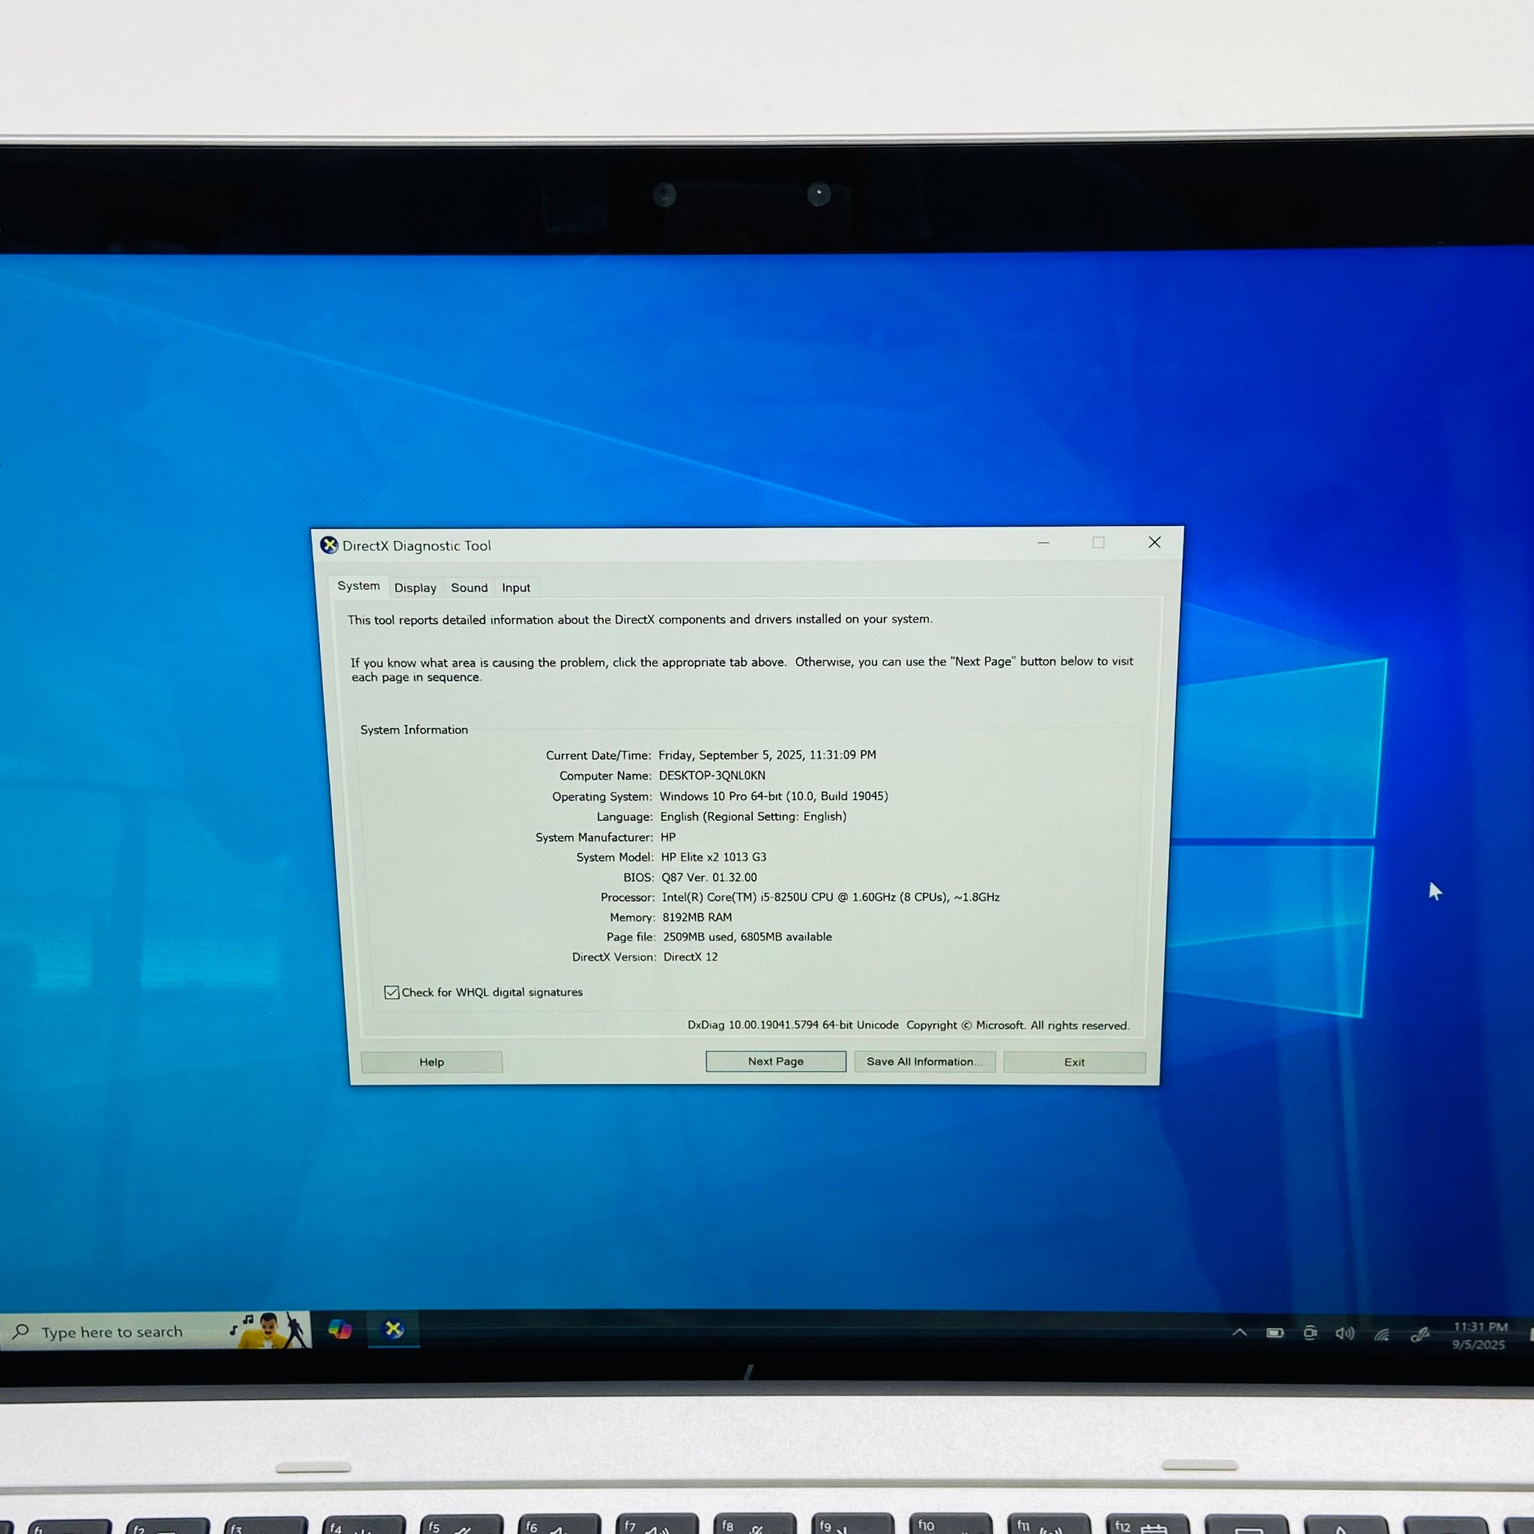The height and width of the screenshot is (1534, 1534).
Task: Expand hidden tray icons chevron
Action: click(x=1240, y=1333)
